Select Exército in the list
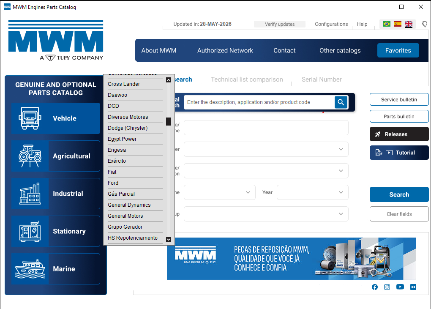Viewport: 431px width, 309px height. pos(135,161)
